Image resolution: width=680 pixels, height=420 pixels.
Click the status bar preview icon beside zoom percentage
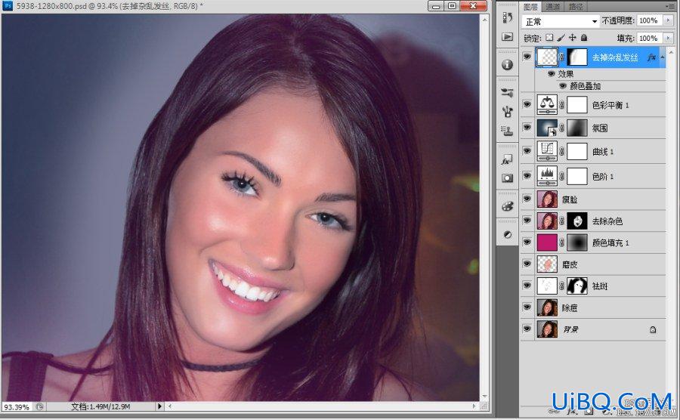pos(39,406)
